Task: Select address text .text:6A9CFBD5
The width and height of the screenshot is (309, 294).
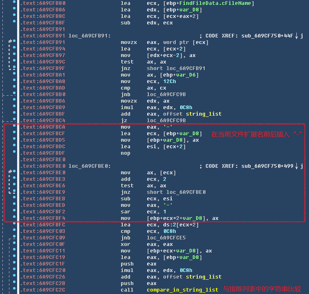Action: [x=42, y=140]
